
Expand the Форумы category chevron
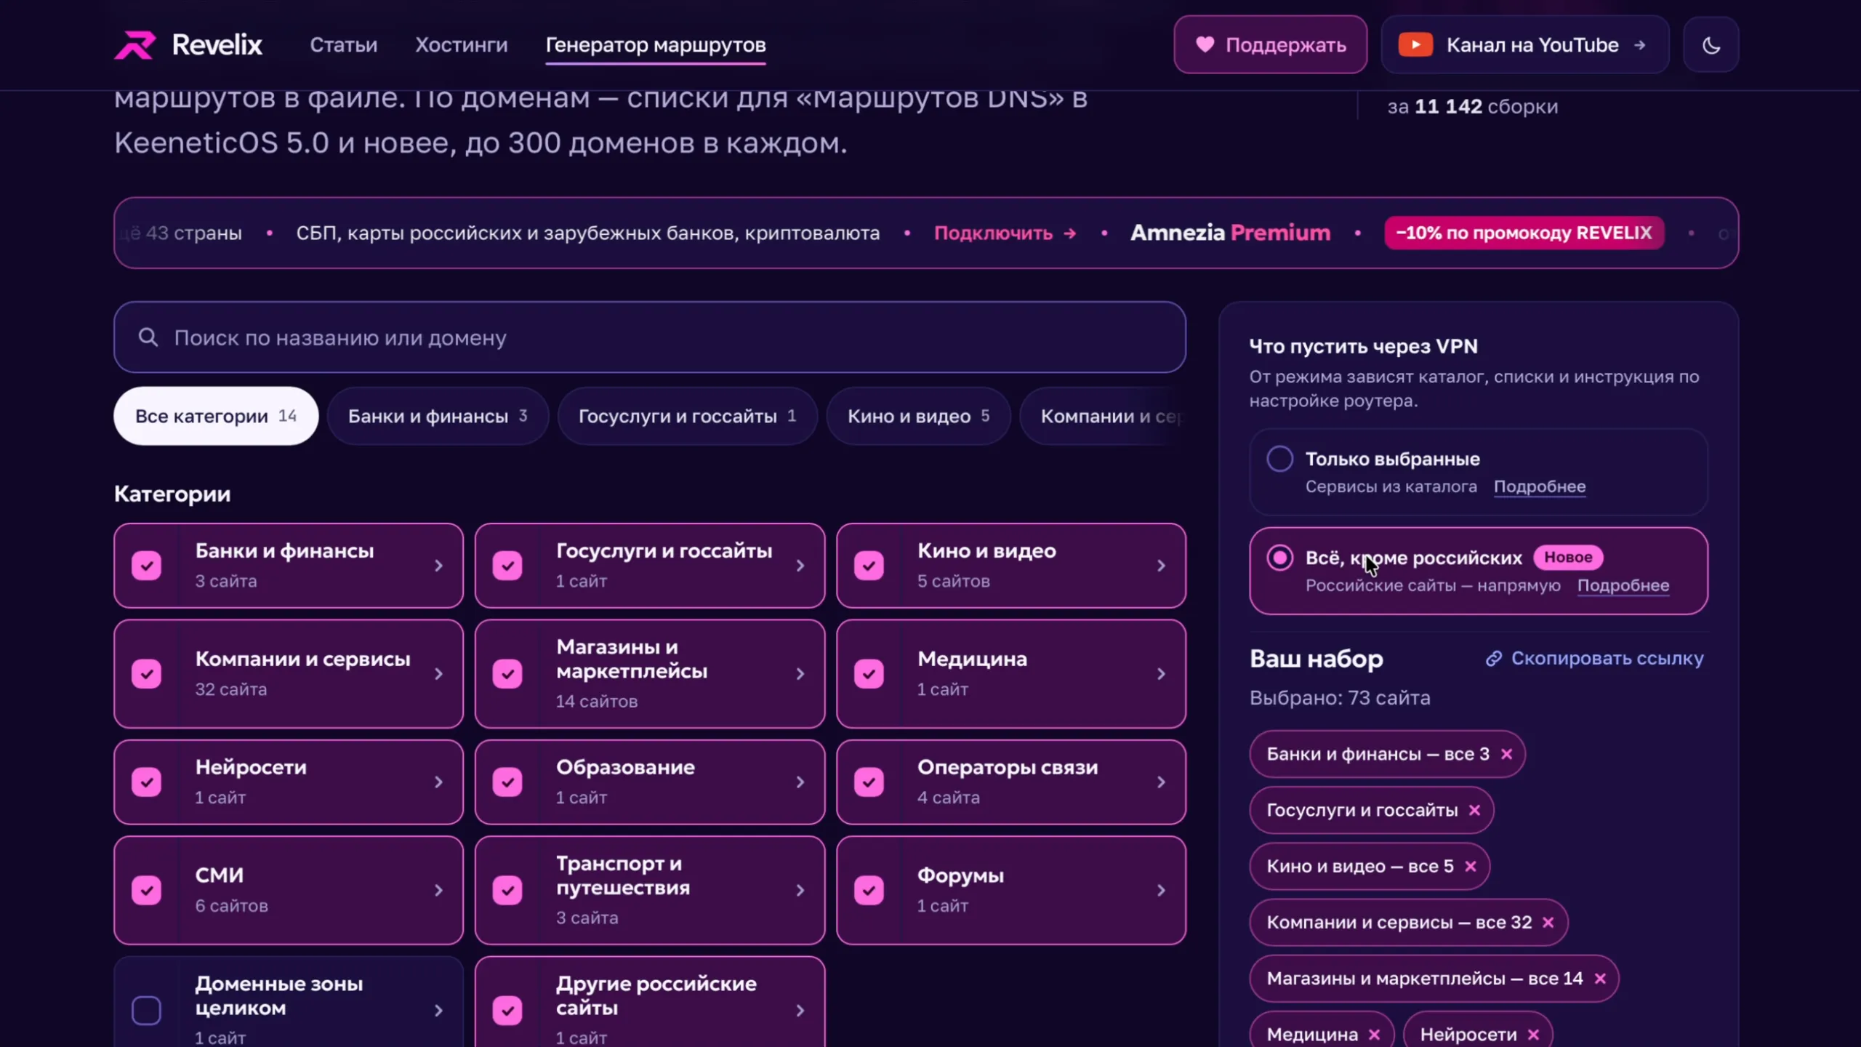click(x=1161, y=891)
